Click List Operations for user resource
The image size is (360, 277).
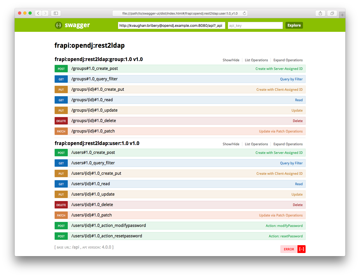coord(256,144)
